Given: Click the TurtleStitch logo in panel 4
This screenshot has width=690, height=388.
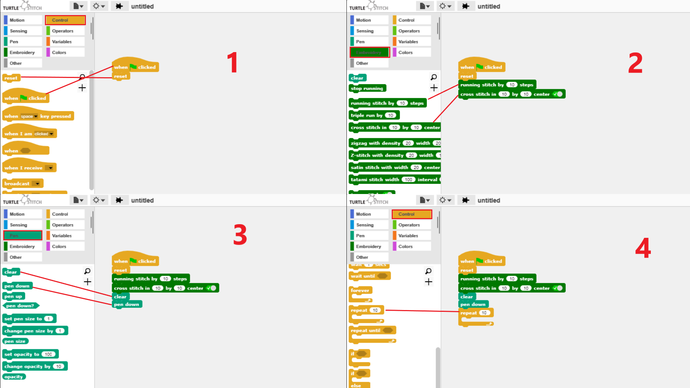Looking at the screenshot, I should point(369,200).
